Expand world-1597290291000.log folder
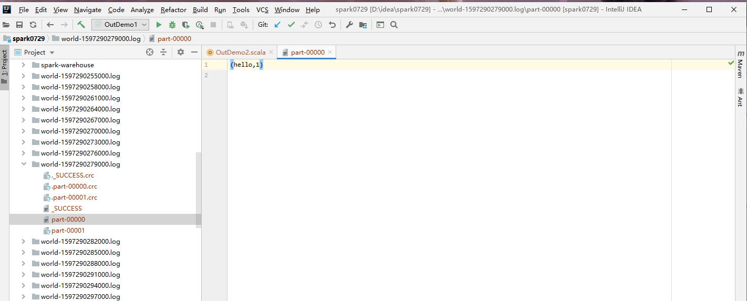This screenshot has width=747, height=301. (23, 275)
